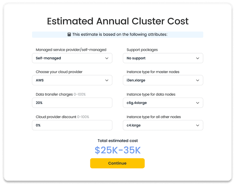Click the Estimated Annual Cluster Cost heading
Viewport: 235px width, 184px height.
coord(118,21)
